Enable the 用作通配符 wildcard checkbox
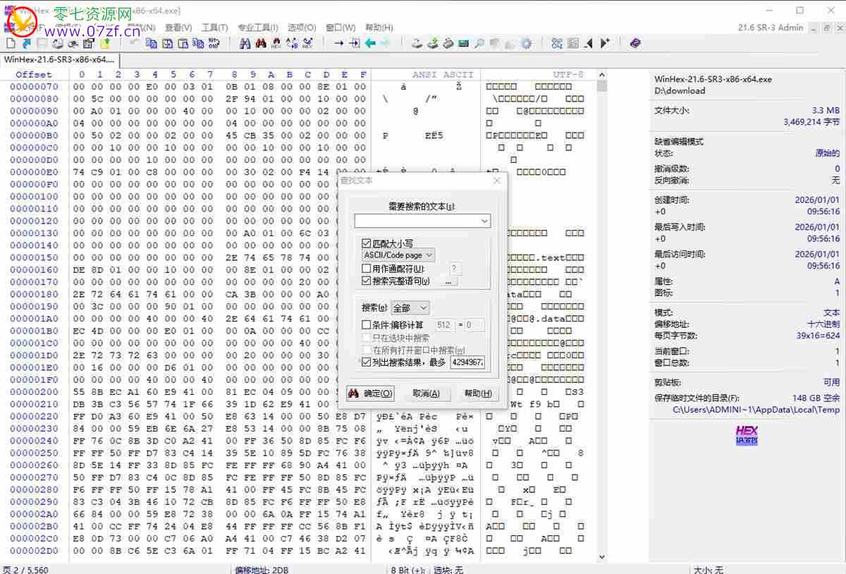 point(367,269)
